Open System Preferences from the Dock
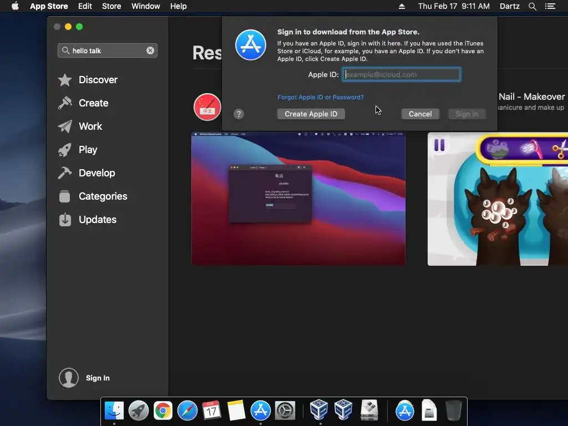 pos(285,410)
